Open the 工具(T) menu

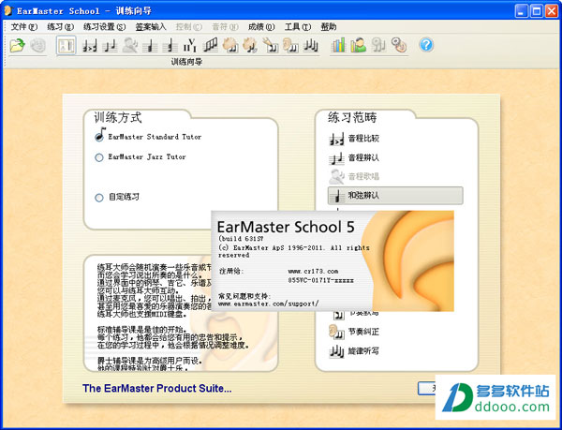(x=298, y=27)
